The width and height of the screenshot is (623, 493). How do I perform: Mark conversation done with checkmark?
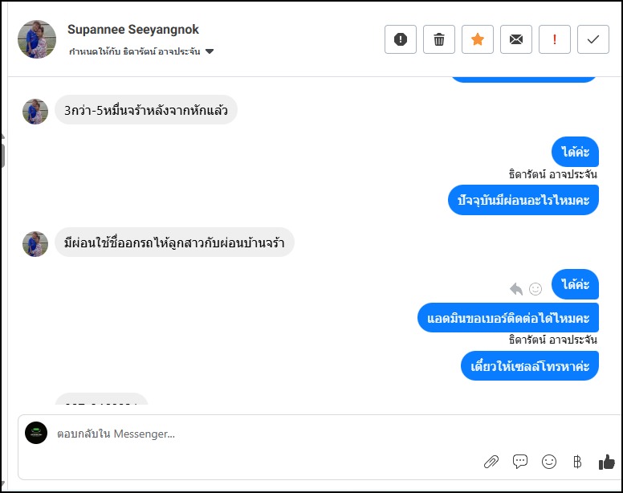[593, 39]
